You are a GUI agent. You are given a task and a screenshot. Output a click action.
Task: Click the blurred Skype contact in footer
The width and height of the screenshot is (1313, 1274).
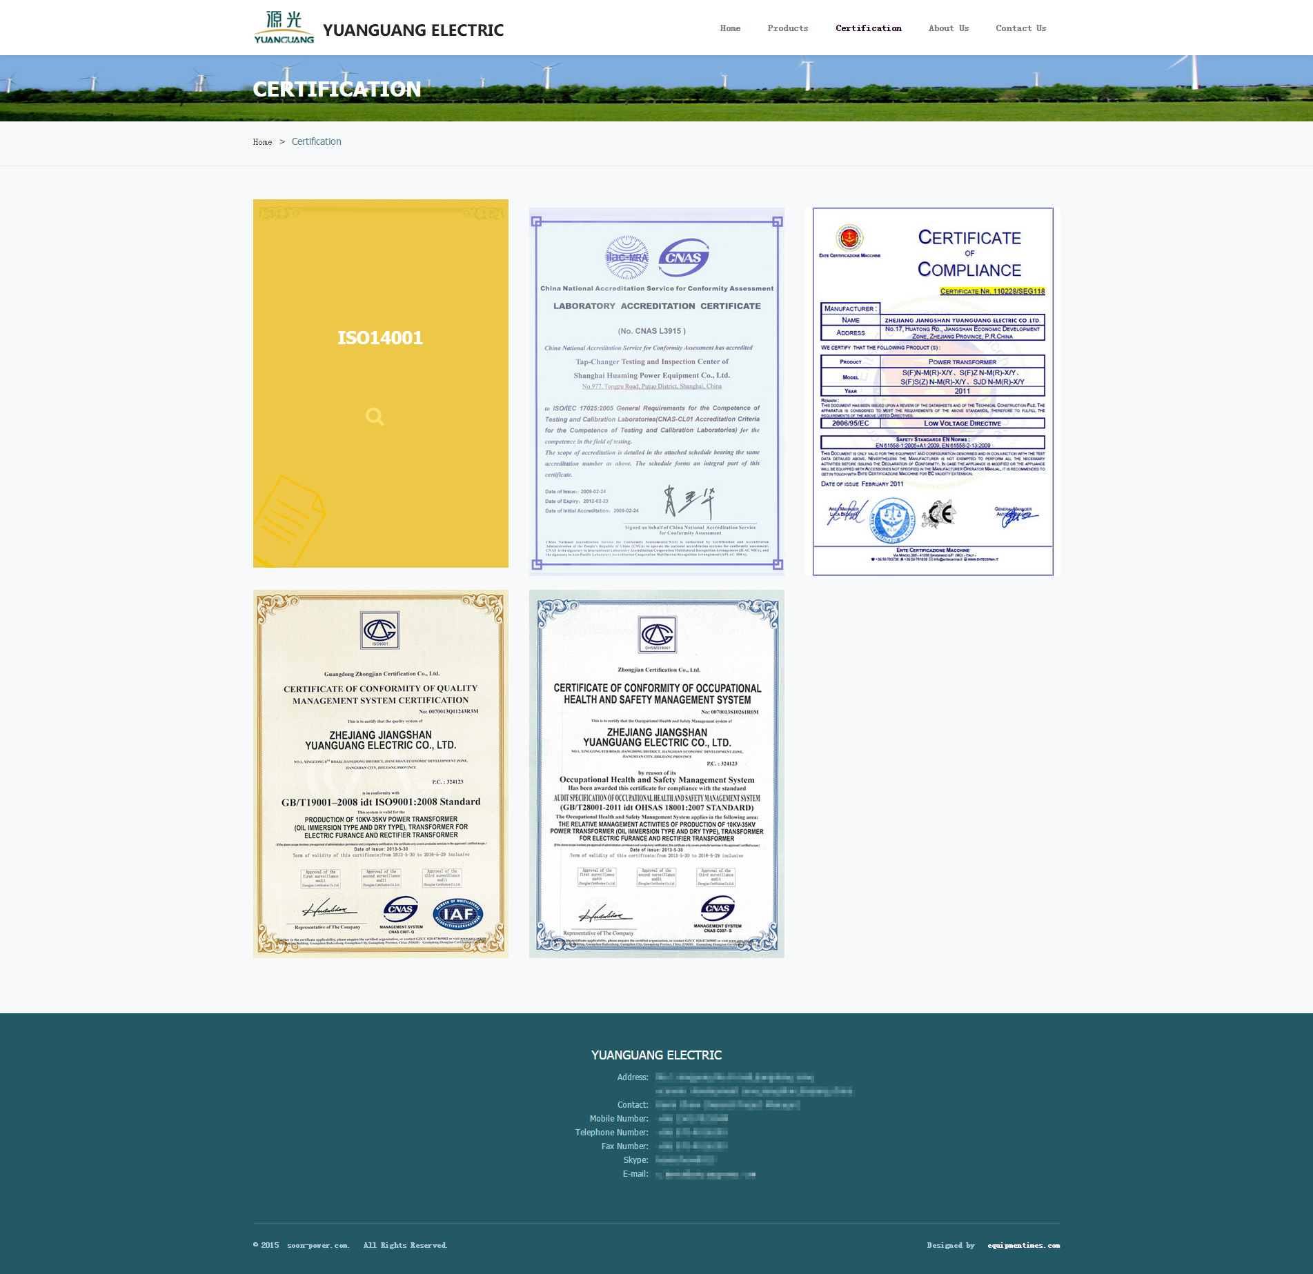pos(685,1160)
